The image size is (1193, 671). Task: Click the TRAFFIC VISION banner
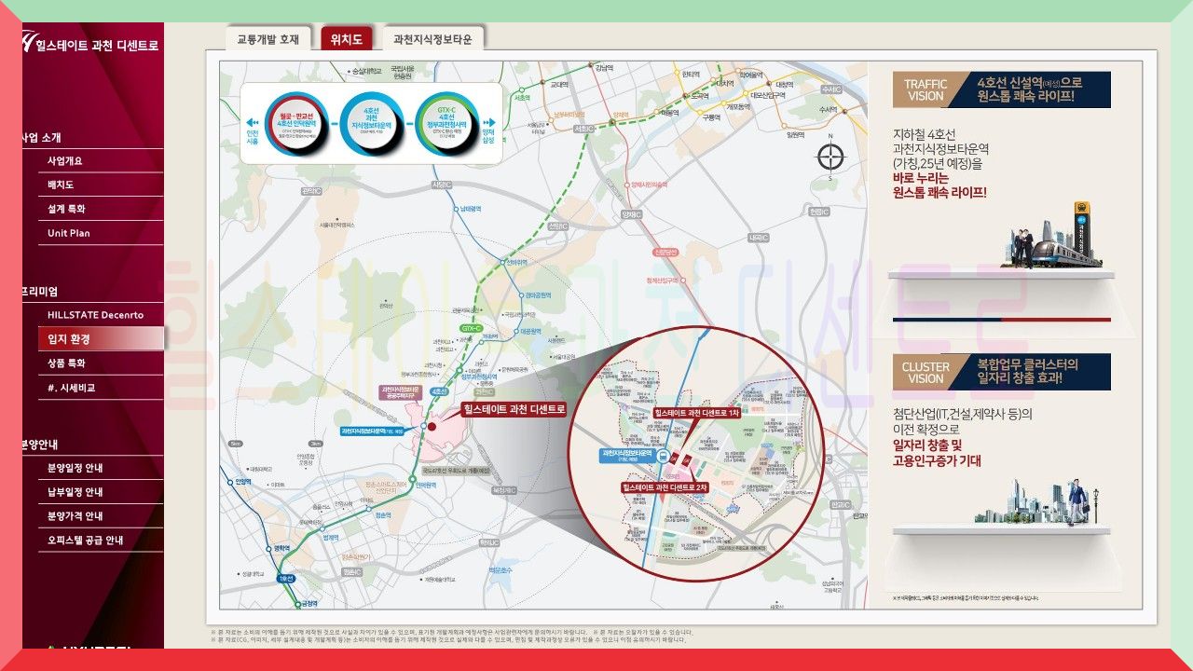1002,90
